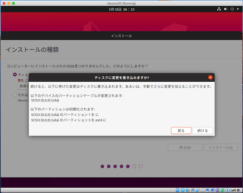Open the clock 5月18日 06:33 menu
Screen dimensions: 243x193
coord(121,9)
